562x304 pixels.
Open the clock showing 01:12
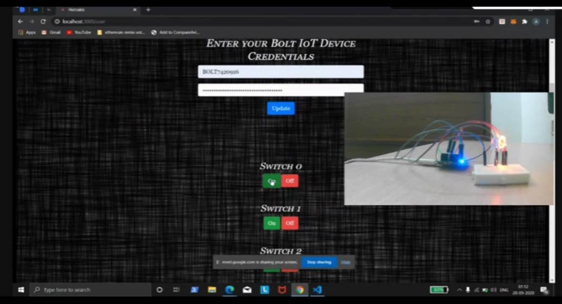(523, 290)
